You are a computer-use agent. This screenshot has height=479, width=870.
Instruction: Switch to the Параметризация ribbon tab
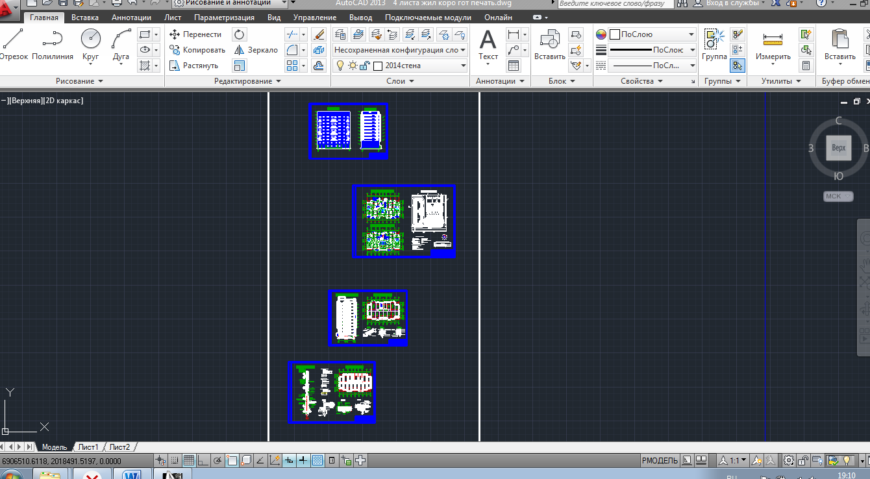point(224,18)
